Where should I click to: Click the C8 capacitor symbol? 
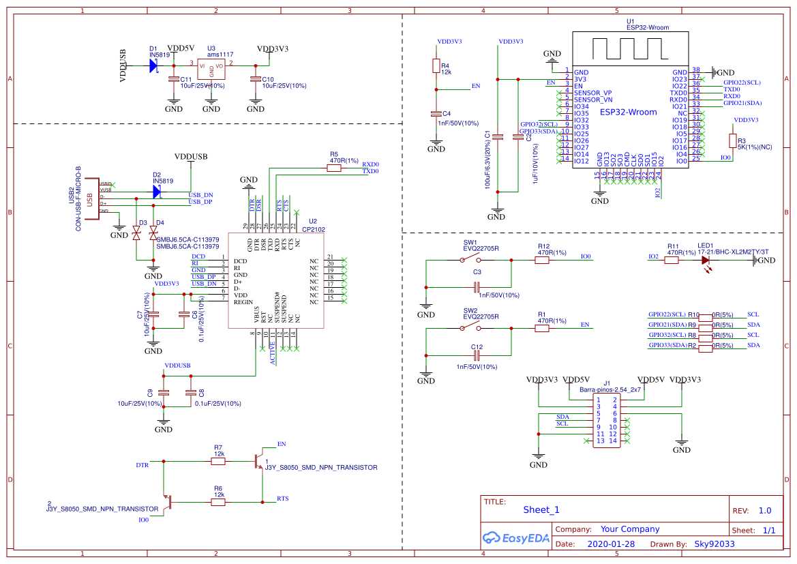point(191,393)
